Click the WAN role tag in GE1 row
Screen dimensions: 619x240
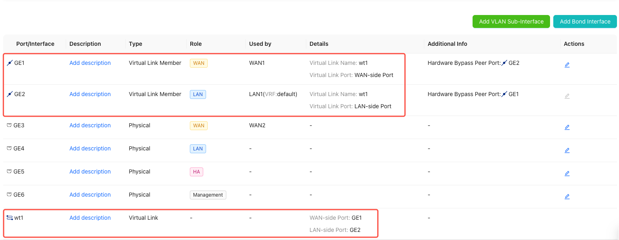pos(199,63)
